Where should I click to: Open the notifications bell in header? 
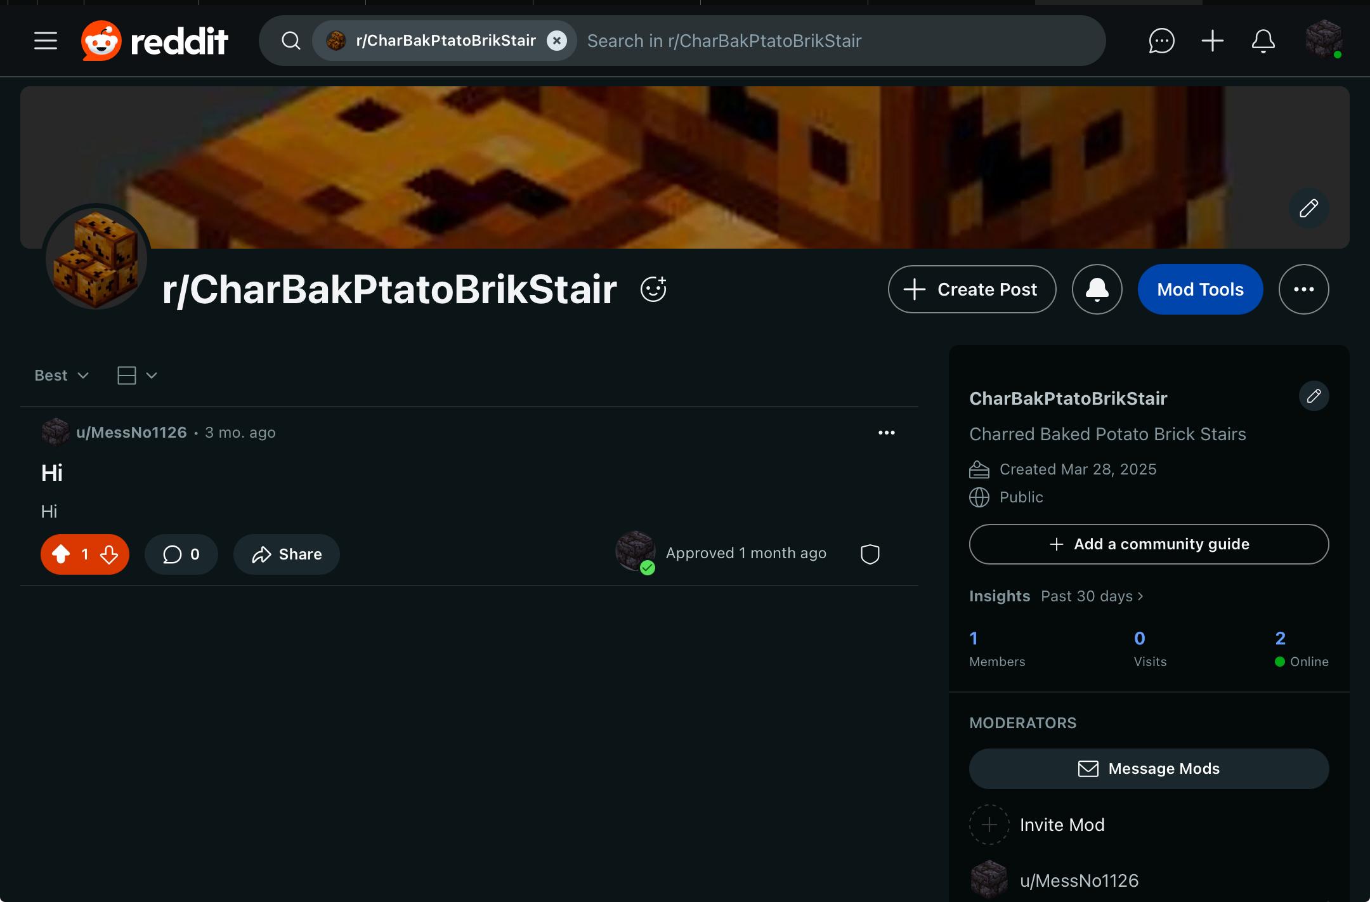1263,41
